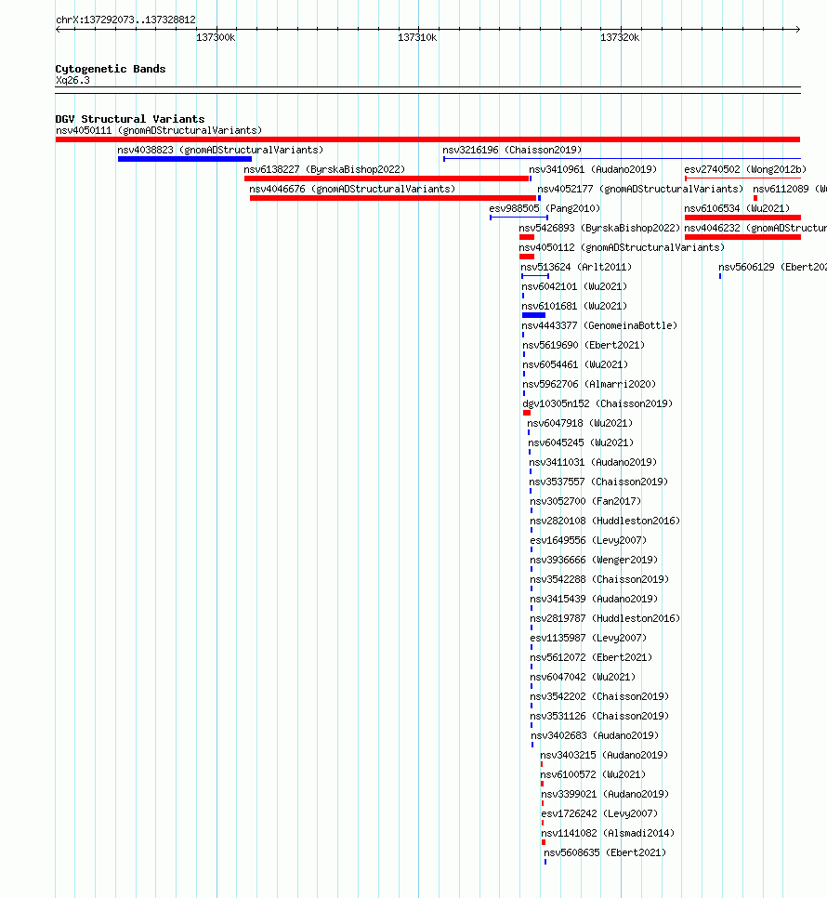Screen dimensions: 827x898
Task: Open nsv2820108 (Huddleston2016) variant
Action: [x=605, y=520]
